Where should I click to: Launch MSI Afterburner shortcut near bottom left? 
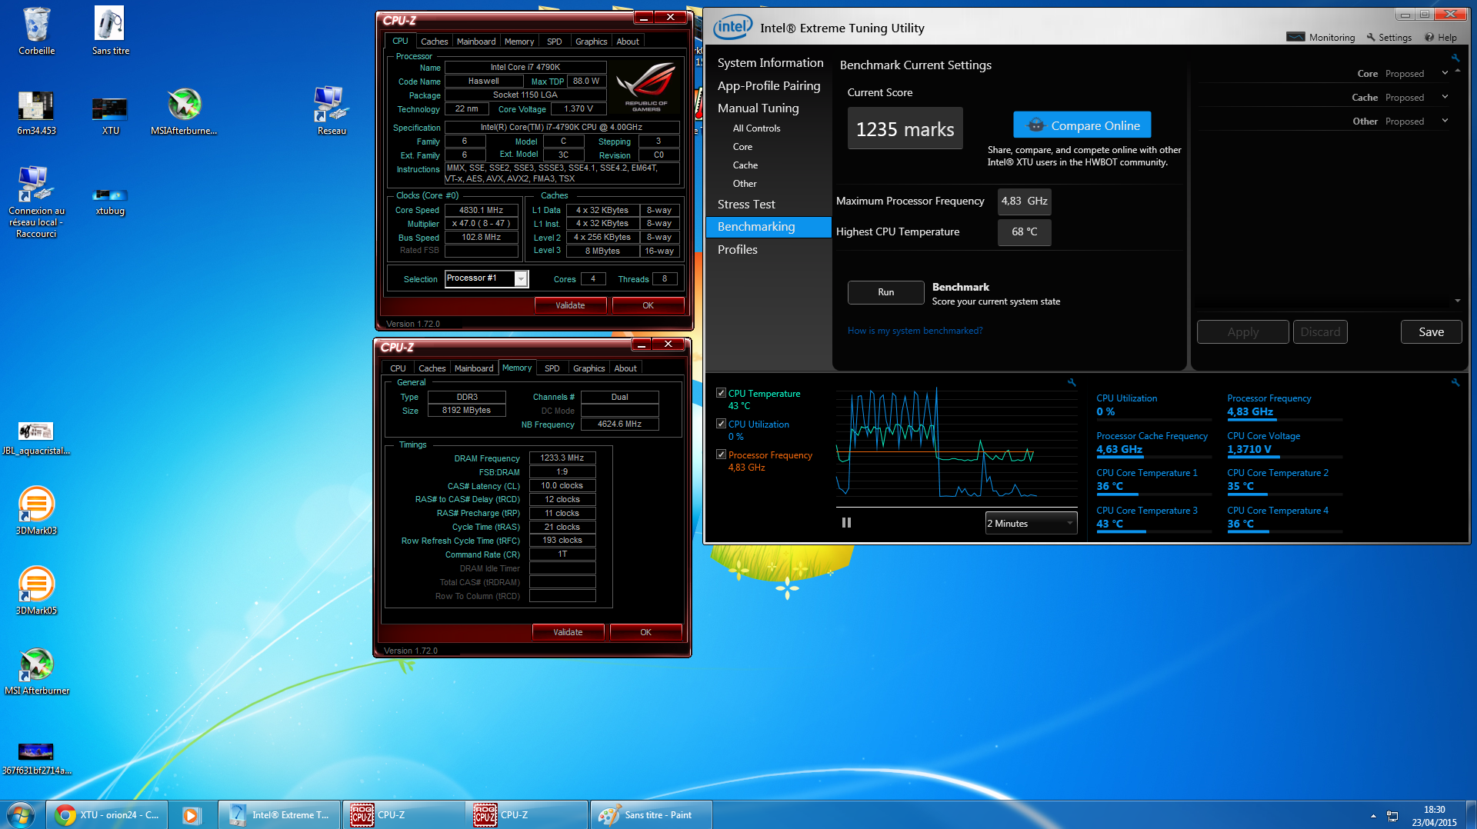(x=36, y=671)
